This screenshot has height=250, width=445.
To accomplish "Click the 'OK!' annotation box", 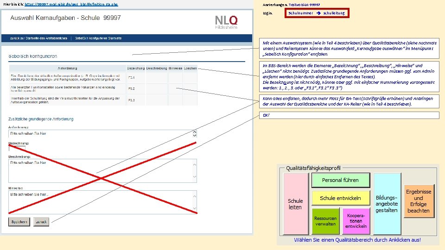I will pos(349,115).
